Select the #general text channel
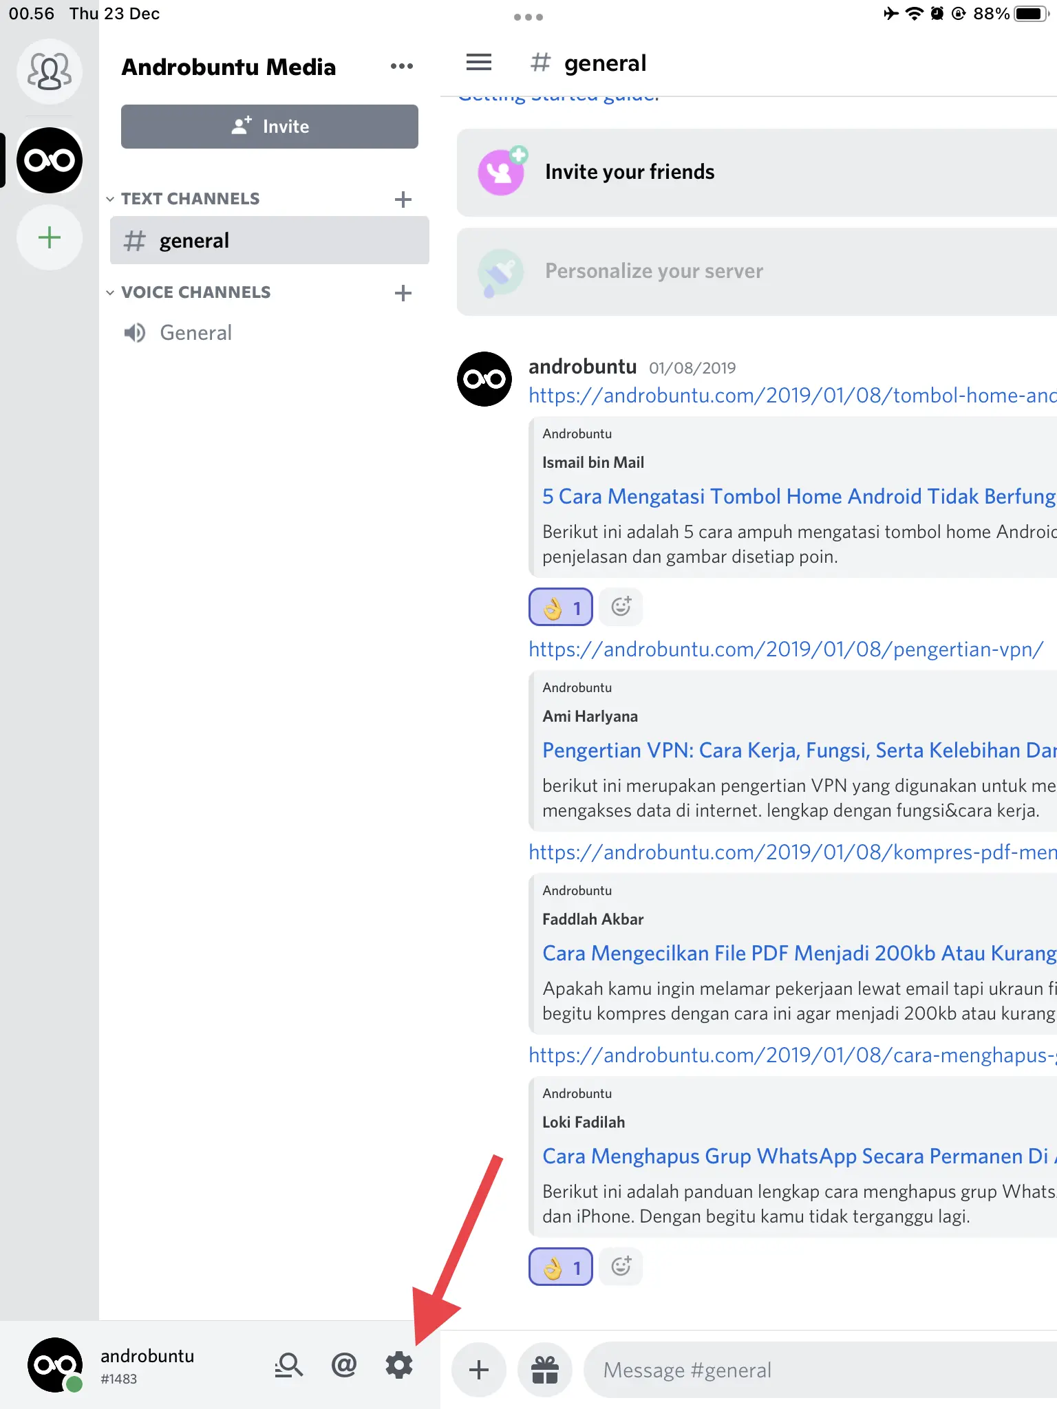Image resolution: width=1057 pixels, height=1409 pixels. [270, 241]
